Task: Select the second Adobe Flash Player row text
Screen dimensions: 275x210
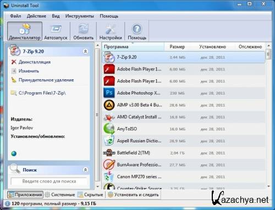Action: pos(139,81)
